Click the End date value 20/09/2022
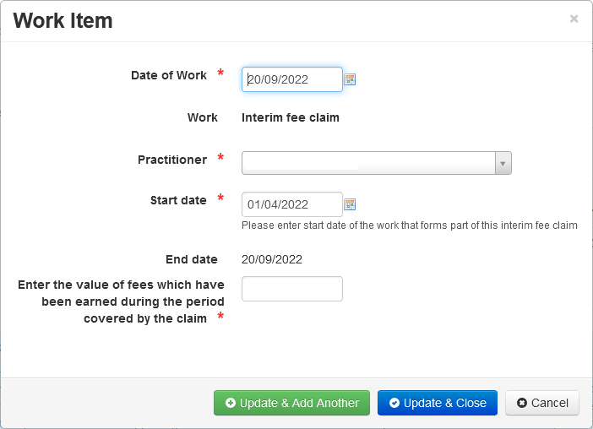Viewport: 593px width, 429px height. point(271,259)
